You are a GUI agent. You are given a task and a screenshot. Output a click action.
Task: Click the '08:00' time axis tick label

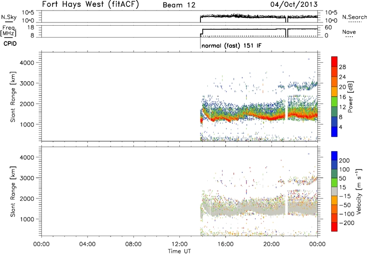[133, 244]
